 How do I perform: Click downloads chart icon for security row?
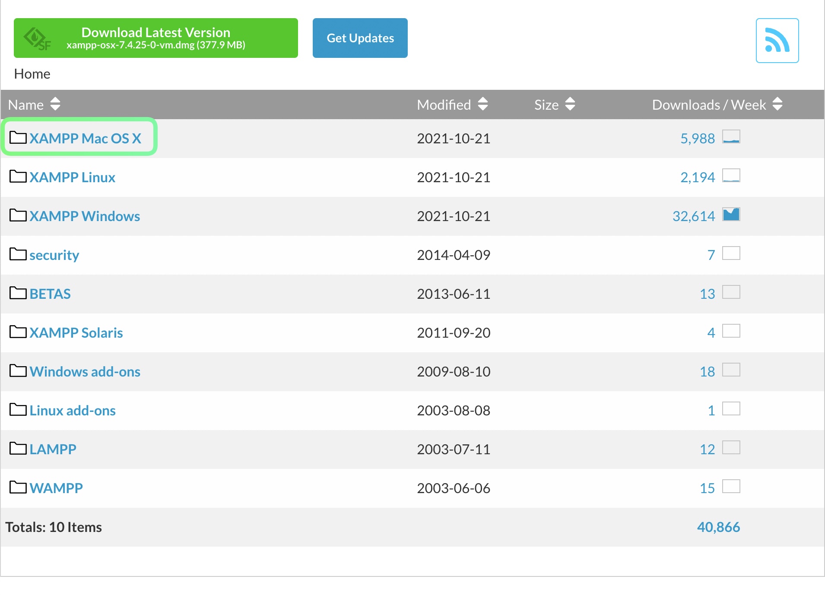click(x=731, y=253)
